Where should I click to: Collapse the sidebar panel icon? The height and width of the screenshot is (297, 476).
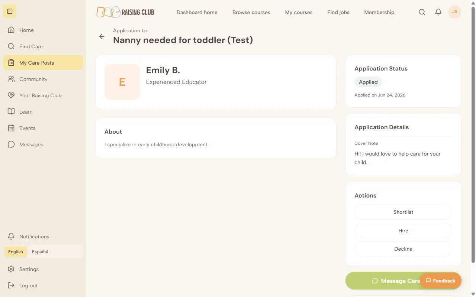click(10, 11)
